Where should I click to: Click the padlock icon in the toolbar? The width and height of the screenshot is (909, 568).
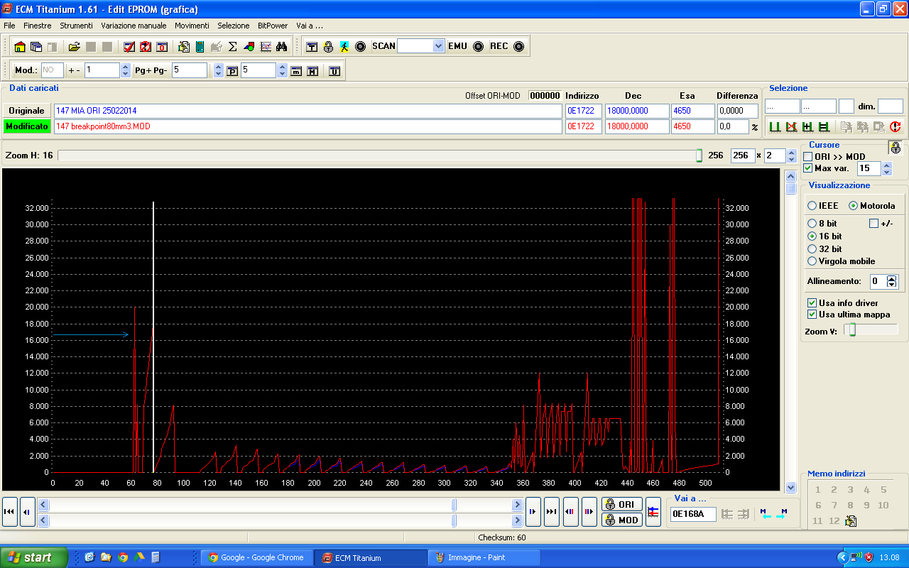coord(328,47)
